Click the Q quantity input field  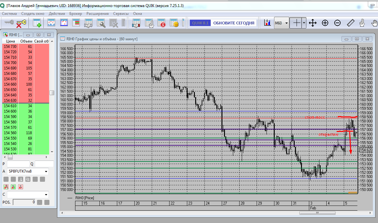pos(44,164)
